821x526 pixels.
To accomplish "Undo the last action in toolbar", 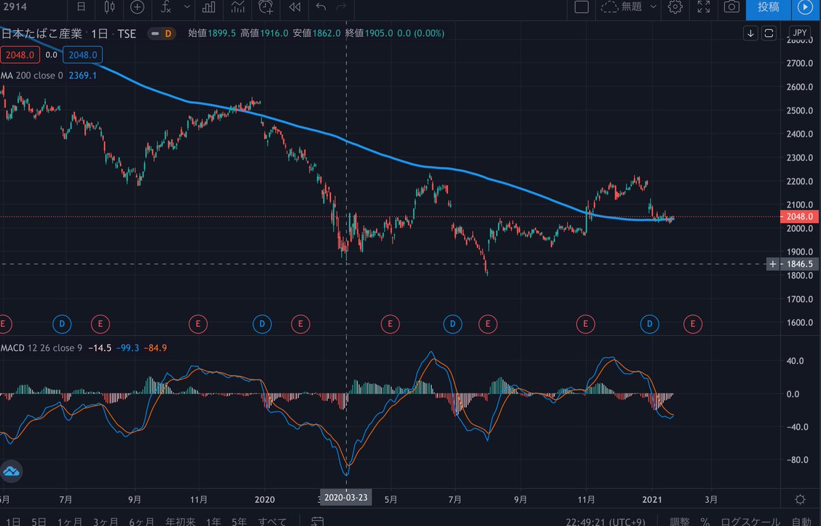I will click(321, 8).
